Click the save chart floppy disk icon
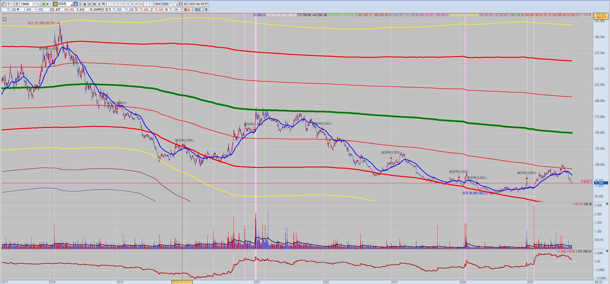The image size is (610, 284). point(181,4)
